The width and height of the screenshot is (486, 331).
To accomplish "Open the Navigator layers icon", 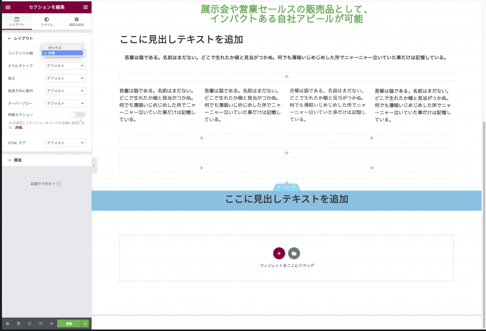I will (19, 323).
